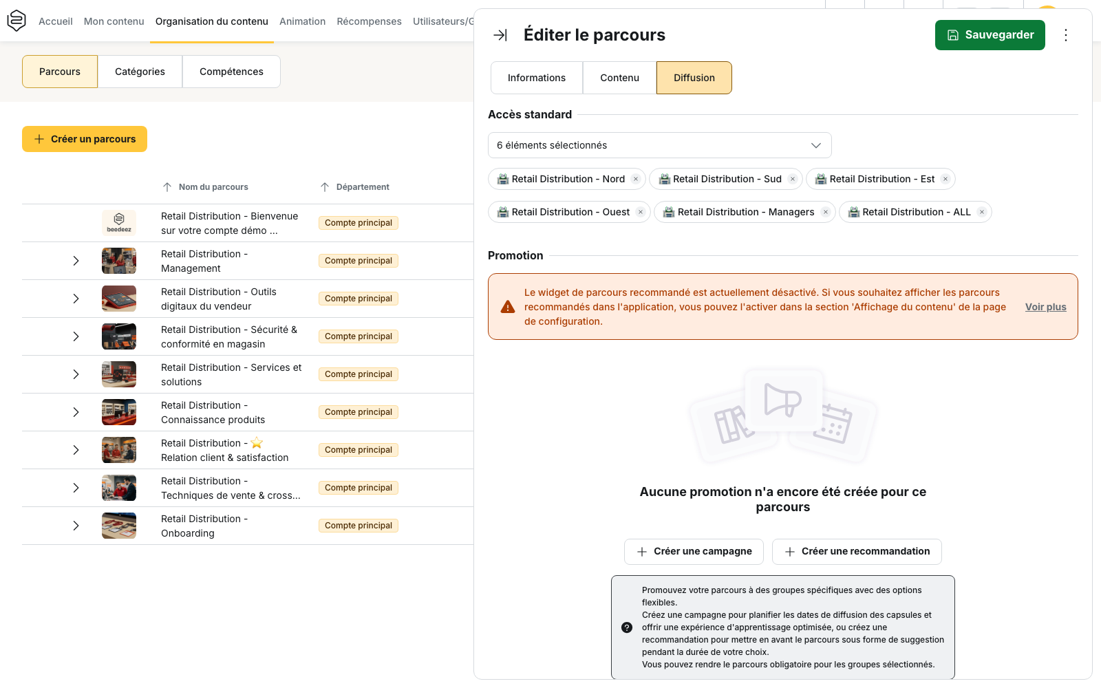Expand the Techniques de vente & cross row
The image size is (1101, 688).
click(x=76, y=488)
